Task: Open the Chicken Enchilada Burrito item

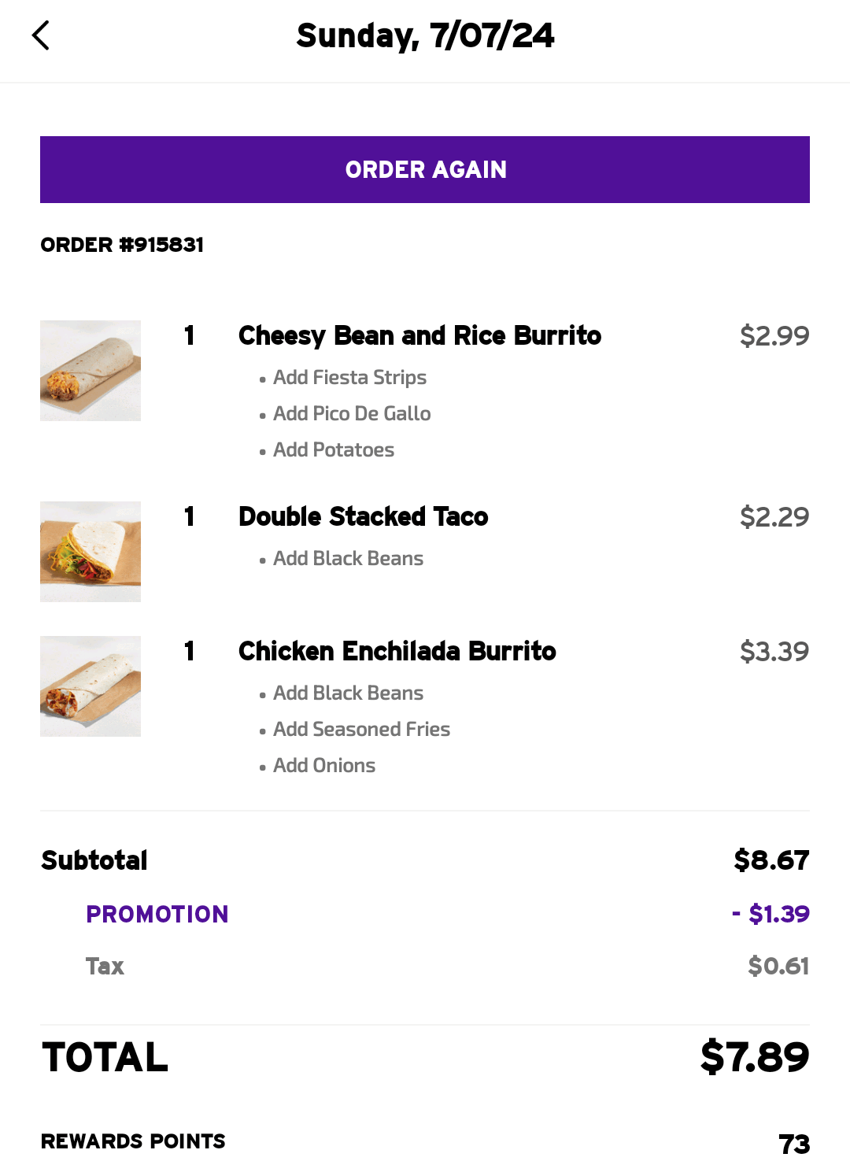Action: coord(397,652)
